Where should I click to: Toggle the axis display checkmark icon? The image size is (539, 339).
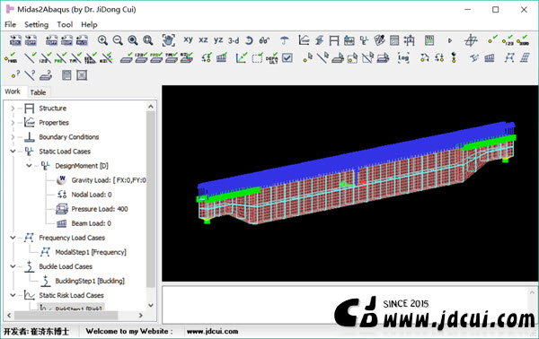pos(242,58)
